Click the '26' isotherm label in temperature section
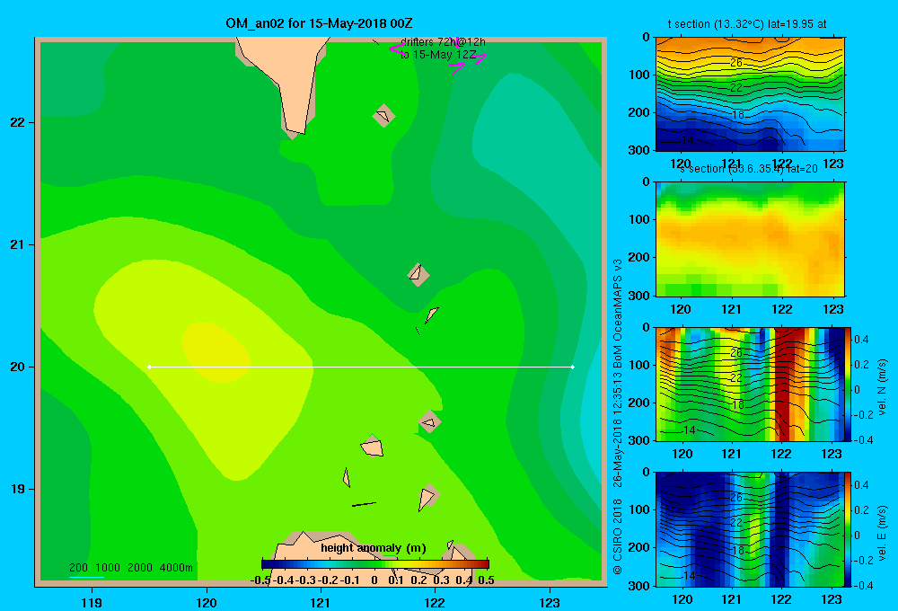 736,63
